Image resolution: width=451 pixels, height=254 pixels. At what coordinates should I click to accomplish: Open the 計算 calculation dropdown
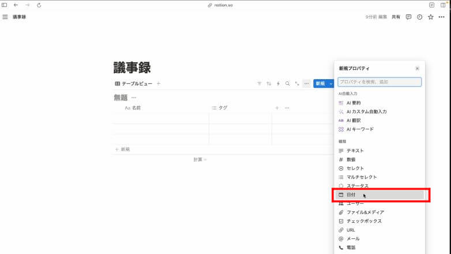point(200,159)
